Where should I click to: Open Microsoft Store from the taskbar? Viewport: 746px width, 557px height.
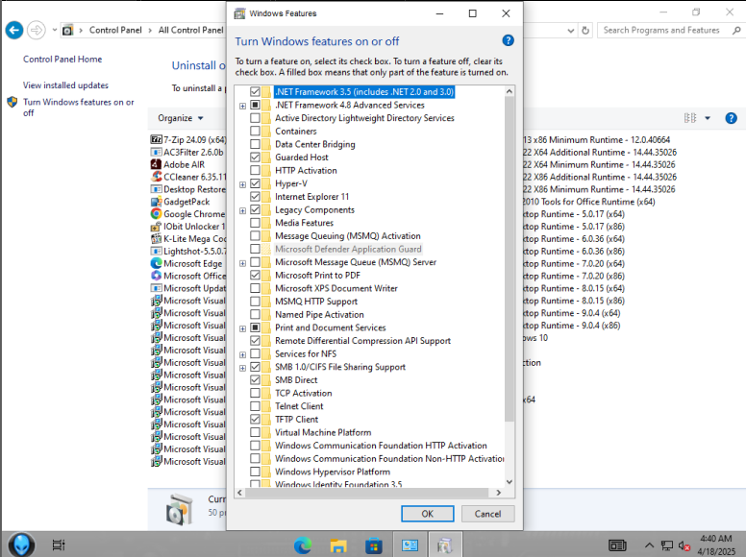373,545
